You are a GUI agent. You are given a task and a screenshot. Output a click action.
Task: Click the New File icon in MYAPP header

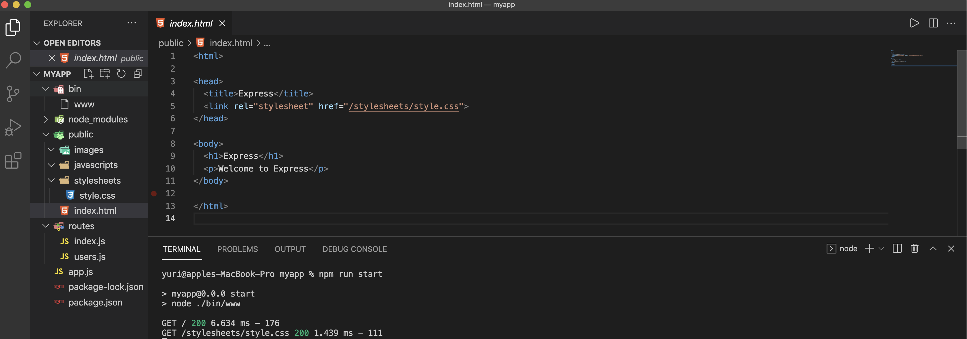coord(88,74)
